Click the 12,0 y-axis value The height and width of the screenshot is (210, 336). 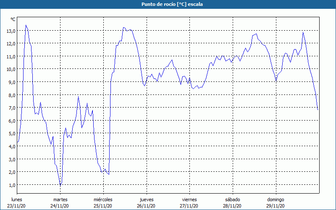[11, 44]
